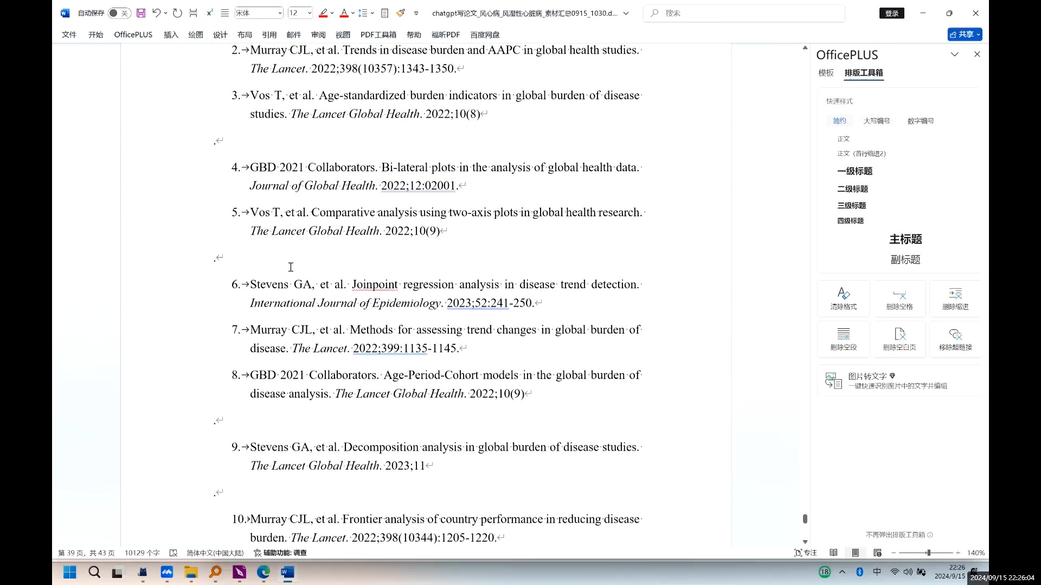1041x585 pixels.
Task: Click the format painter brush icon
Action: [401, 13]
